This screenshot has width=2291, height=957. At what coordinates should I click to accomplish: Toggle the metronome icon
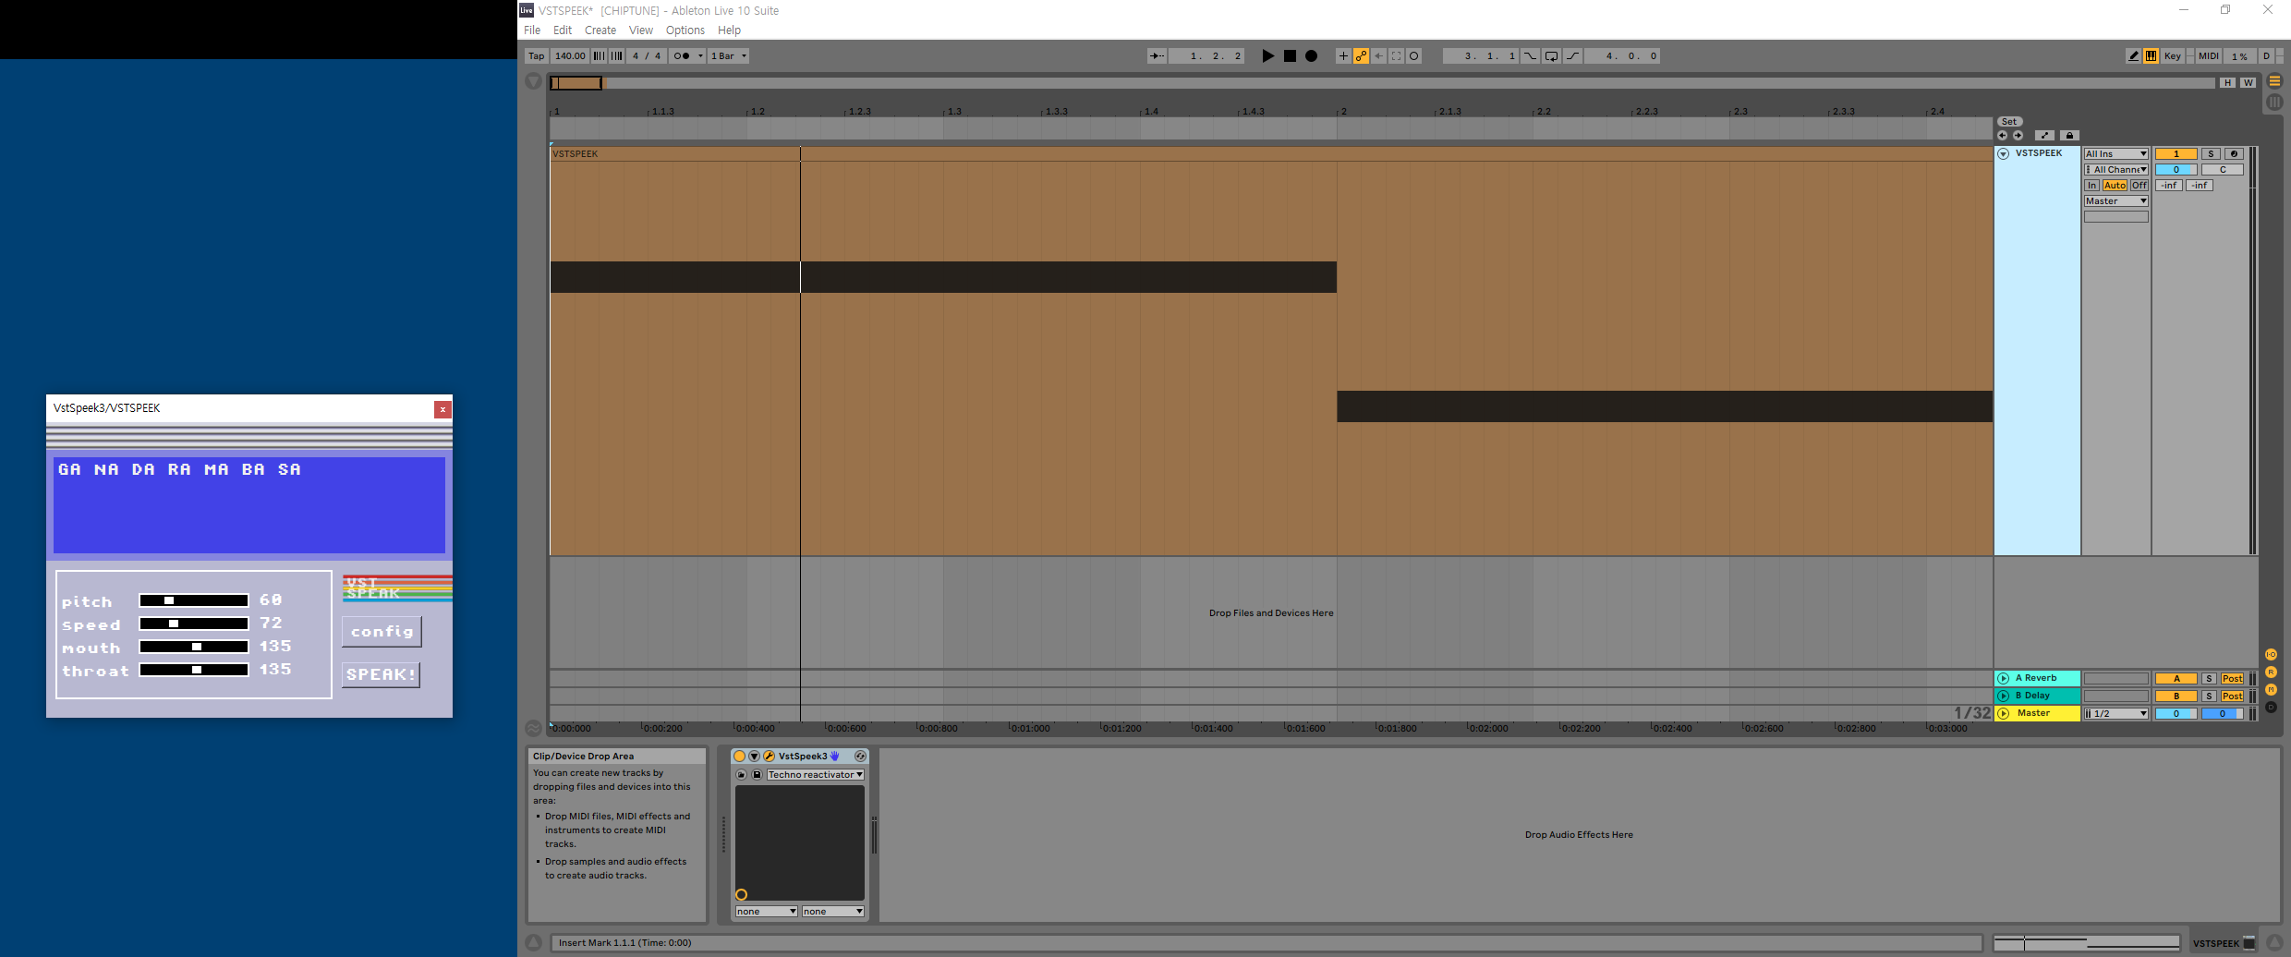681,56
